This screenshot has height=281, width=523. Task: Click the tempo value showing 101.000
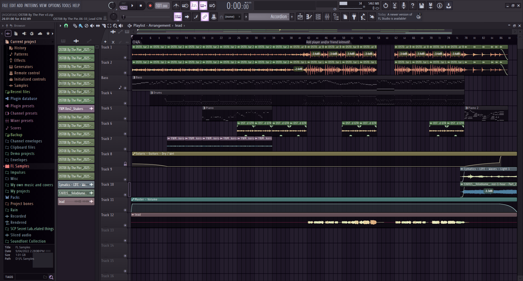point(162,5)
